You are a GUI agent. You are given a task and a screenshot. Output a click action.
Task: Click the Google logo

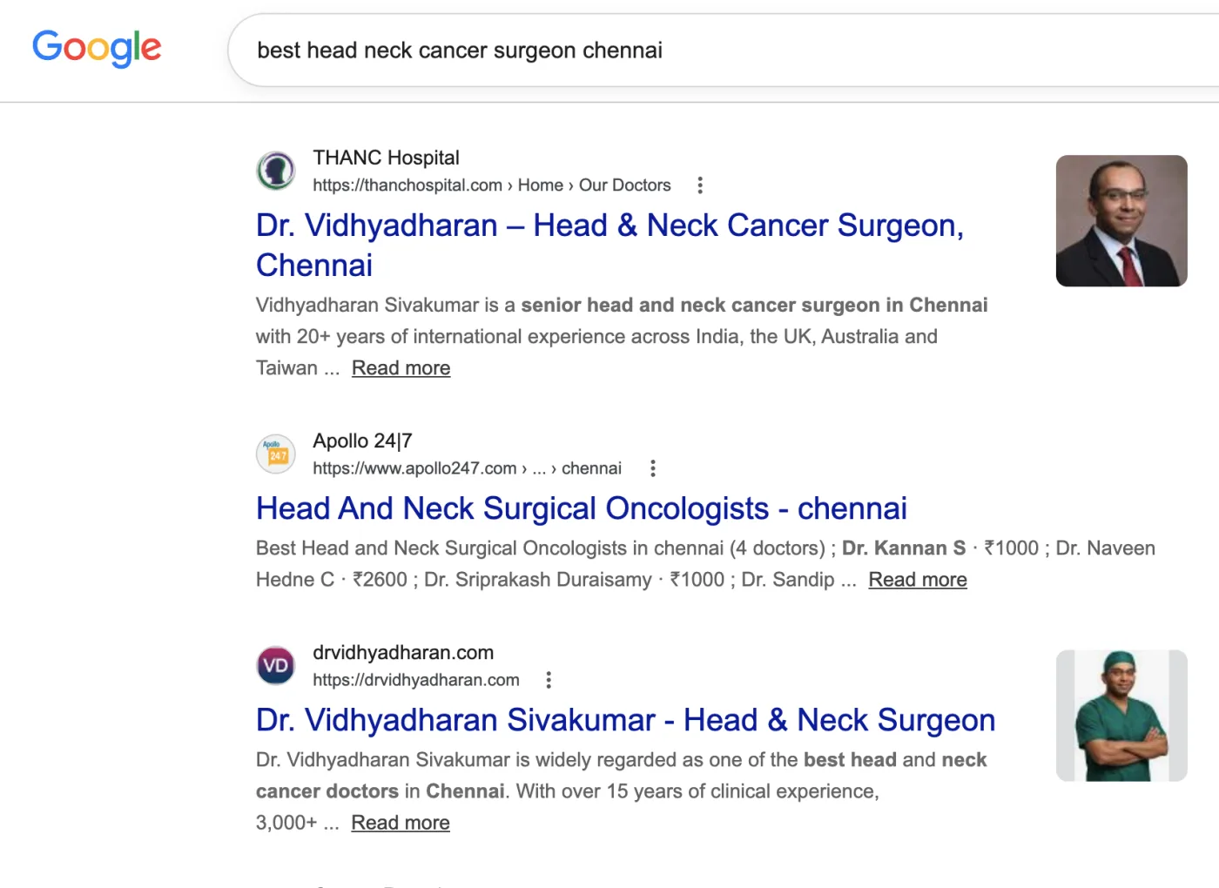[x=97, y=48]
